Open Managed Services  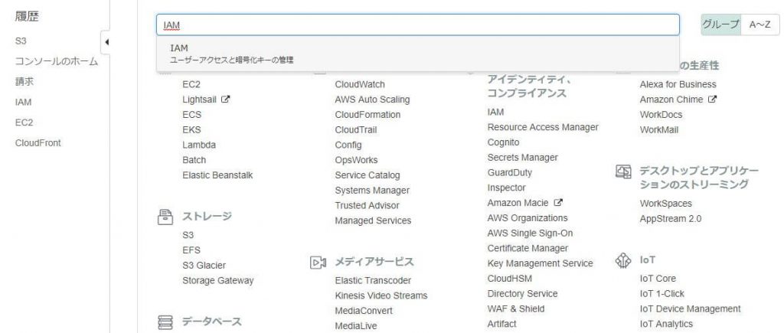coord(373,220)
